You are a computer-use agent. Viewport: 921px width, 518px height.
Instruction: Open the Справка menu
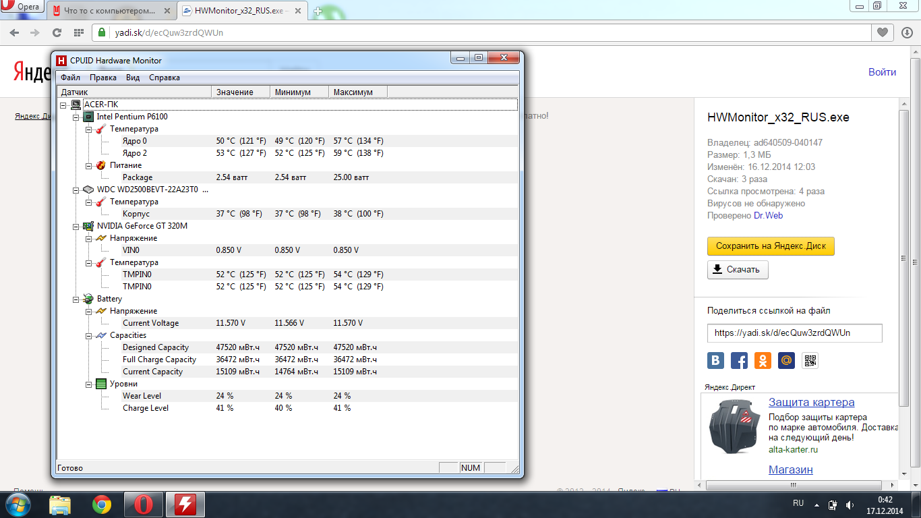165,78
